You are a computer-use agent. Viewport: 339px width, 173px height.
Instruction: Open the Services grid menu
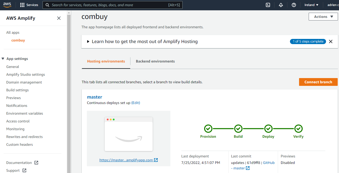tap(29, 5)
